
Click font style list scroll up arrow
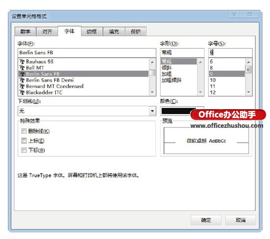(x=200, y=62)
